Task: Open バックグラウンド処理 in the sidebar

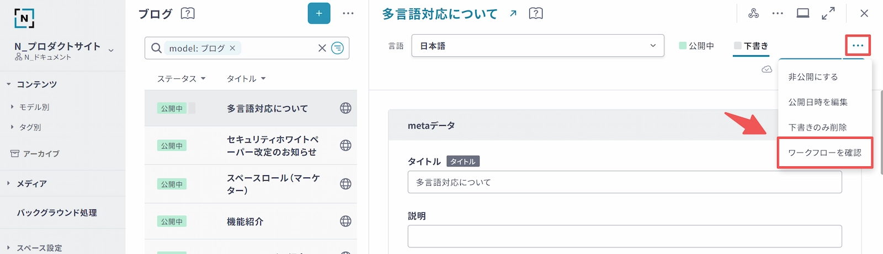Action: pyautogui.click(x=57, y=213)
